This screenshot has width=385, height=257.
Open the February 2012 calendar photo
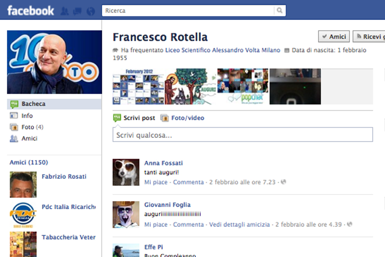pyautogui.click(x=138, y=87)
